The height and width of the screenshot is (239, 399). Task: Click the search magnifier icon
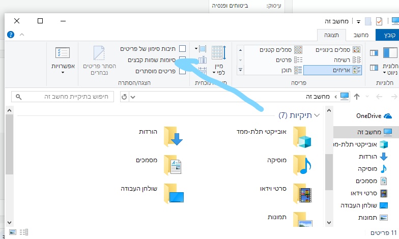click(18, 97)
